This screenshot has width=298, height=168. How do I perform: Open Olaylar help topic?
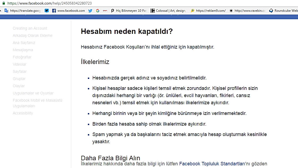(x=19, y=86)
